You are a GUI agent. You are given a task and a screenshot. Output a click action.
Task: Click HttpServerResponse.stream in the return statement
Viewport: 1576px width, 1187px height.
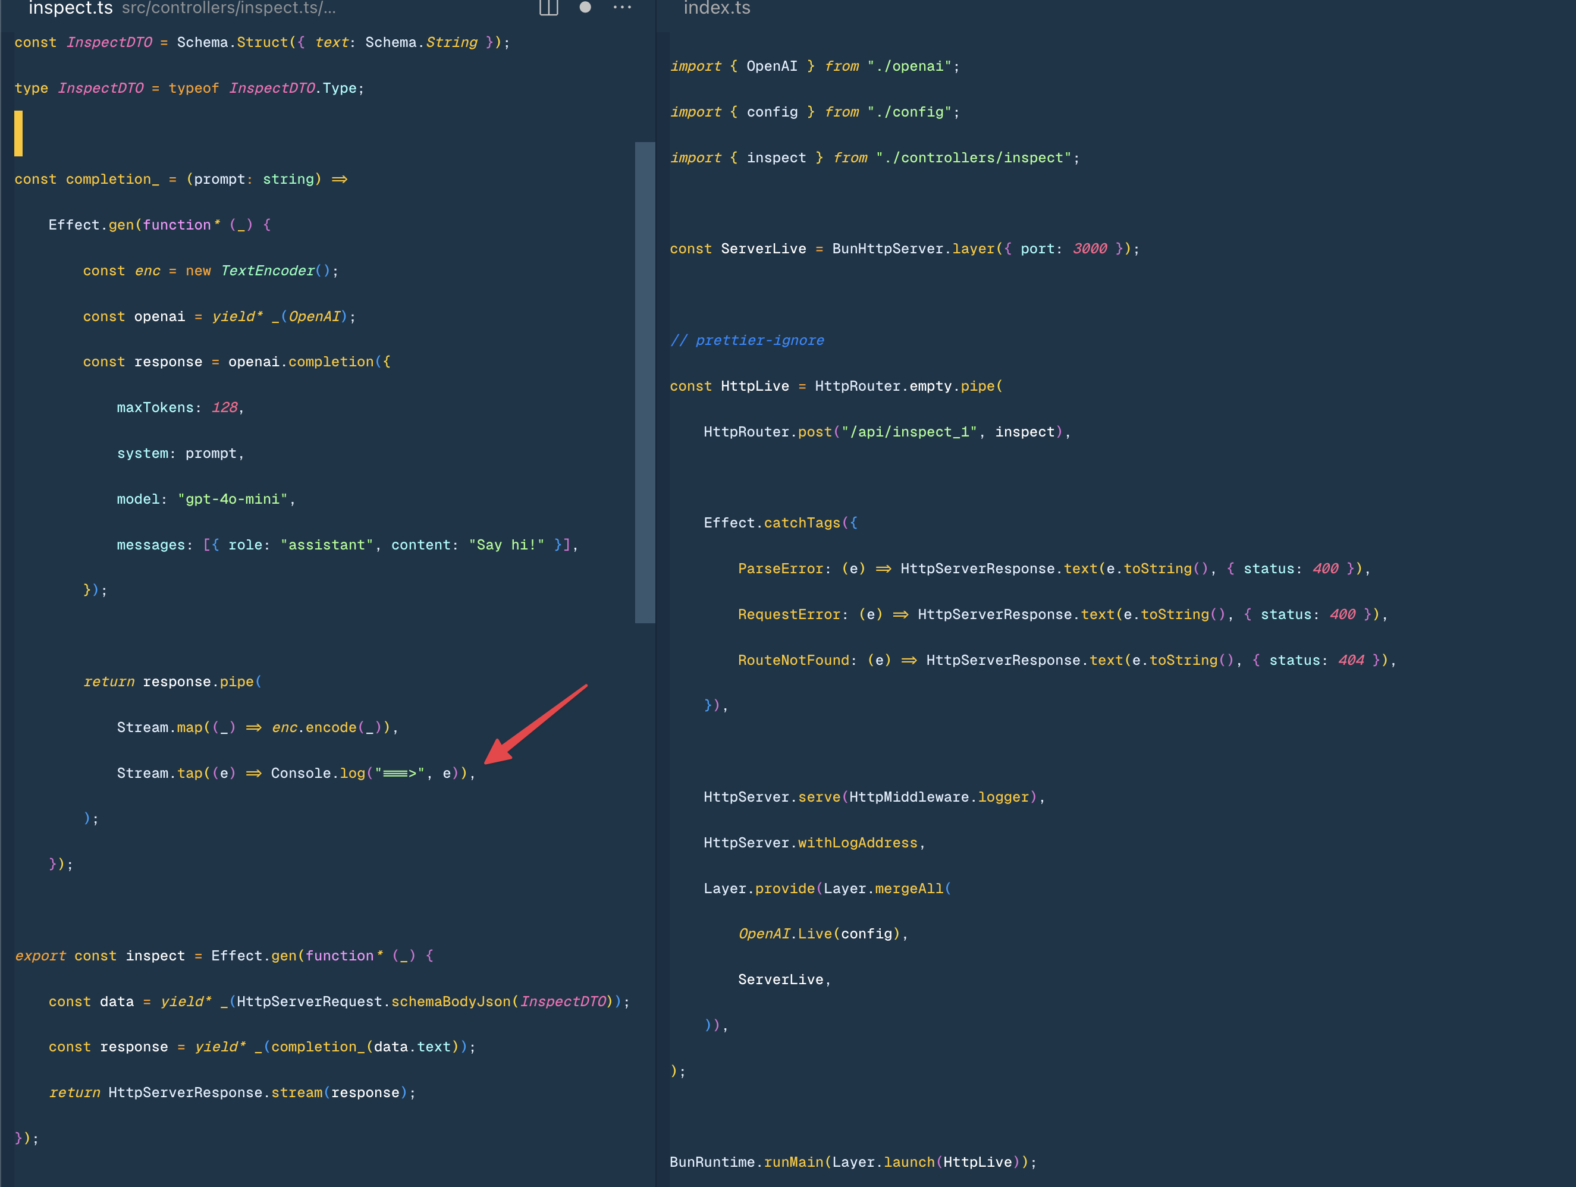(x=215, y=1092)
